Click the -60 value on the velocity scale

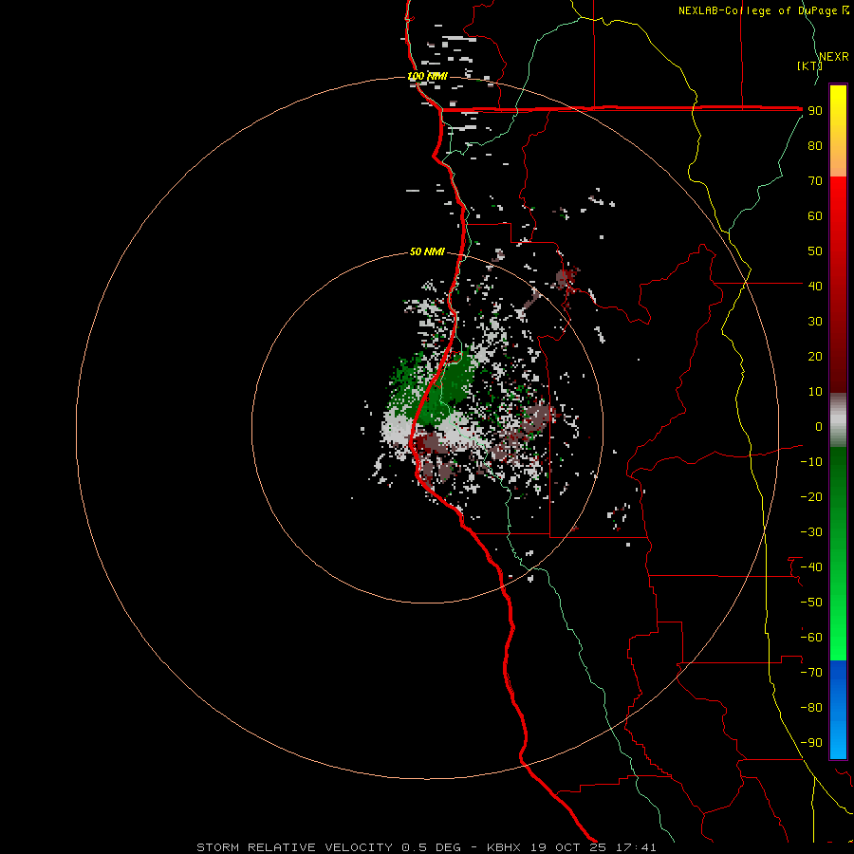point(811,638)
